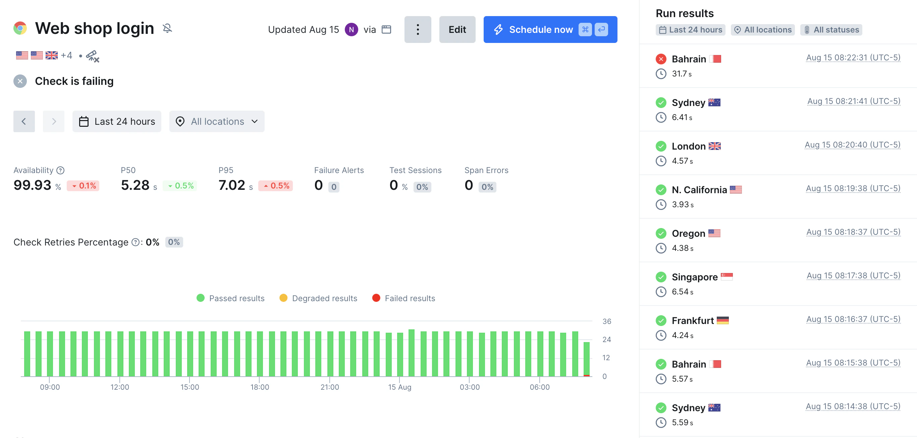Image resolution: width=917 pixels, height=438 pixels.
Task: Click the Availability help question-mark icon
Action: click(60, 170)
